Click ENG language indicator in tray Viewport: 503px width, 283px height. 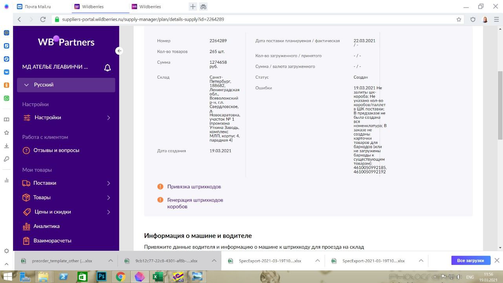470,277
